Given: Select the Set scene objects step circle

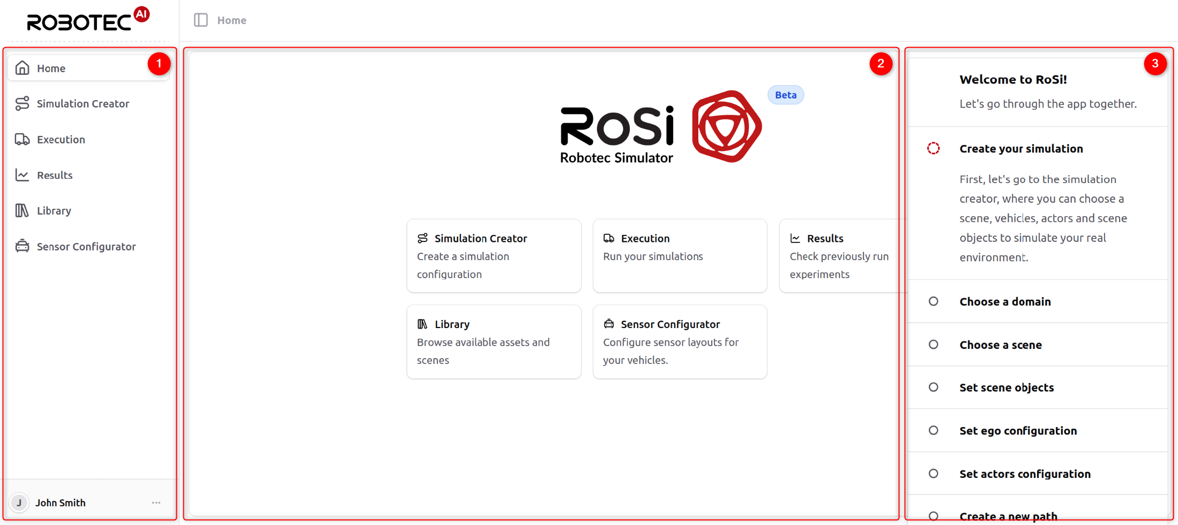Looking at the screenshot, I should pyautogui.click(x=934, y=387).
